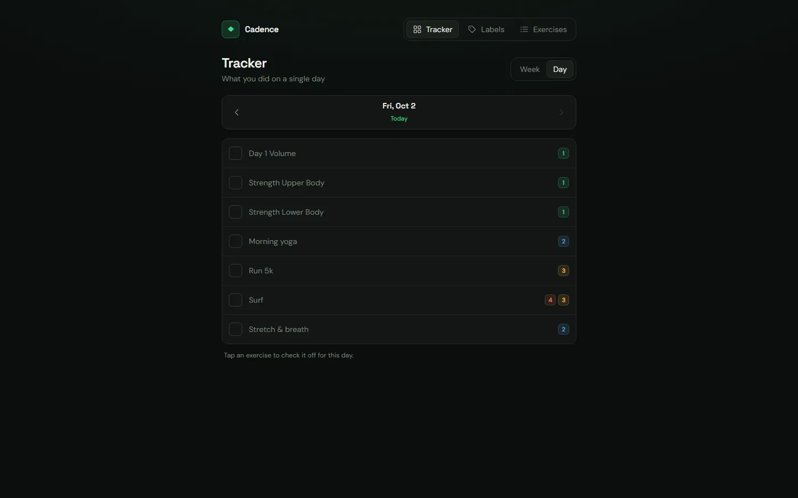Image resolution: width=798 pixels, height=498 pixels.
Task: Click orange label badge 3 on Surf
Action: tap(564, 300)
